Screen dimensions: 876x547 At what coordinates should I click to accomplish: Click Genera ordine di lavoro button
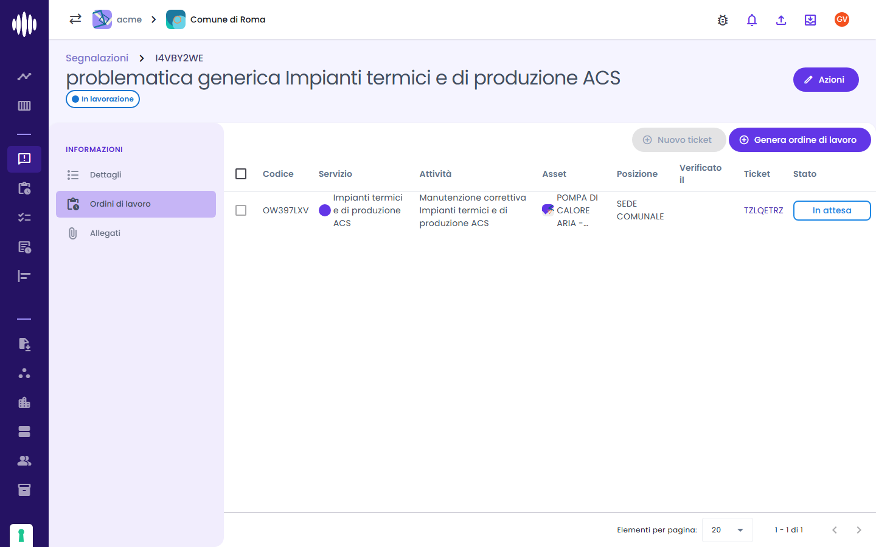799,140
